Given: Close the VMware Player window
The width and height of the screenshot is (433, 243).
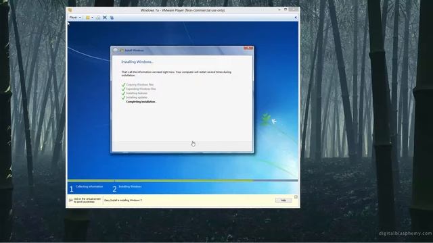Looking at the screenshot, I should click(x=293, y=9).
